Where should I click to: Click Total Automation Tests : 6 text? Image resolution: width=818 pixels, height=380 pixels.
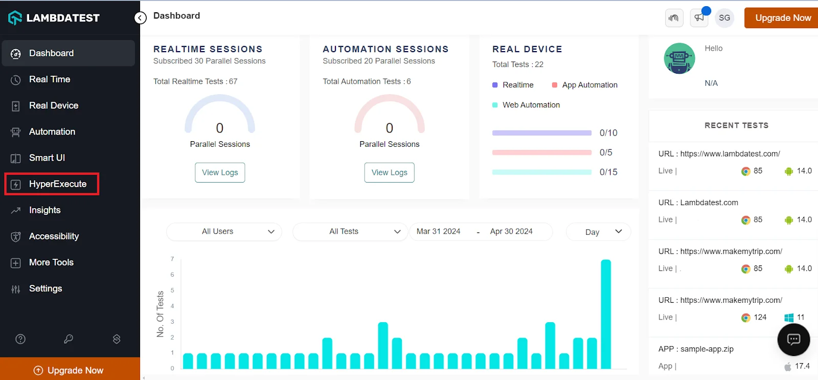coord(367,81)
